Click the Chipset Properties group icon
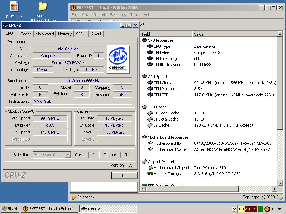Viewport: 286px width, 214px height. click(x=144, y=162)
